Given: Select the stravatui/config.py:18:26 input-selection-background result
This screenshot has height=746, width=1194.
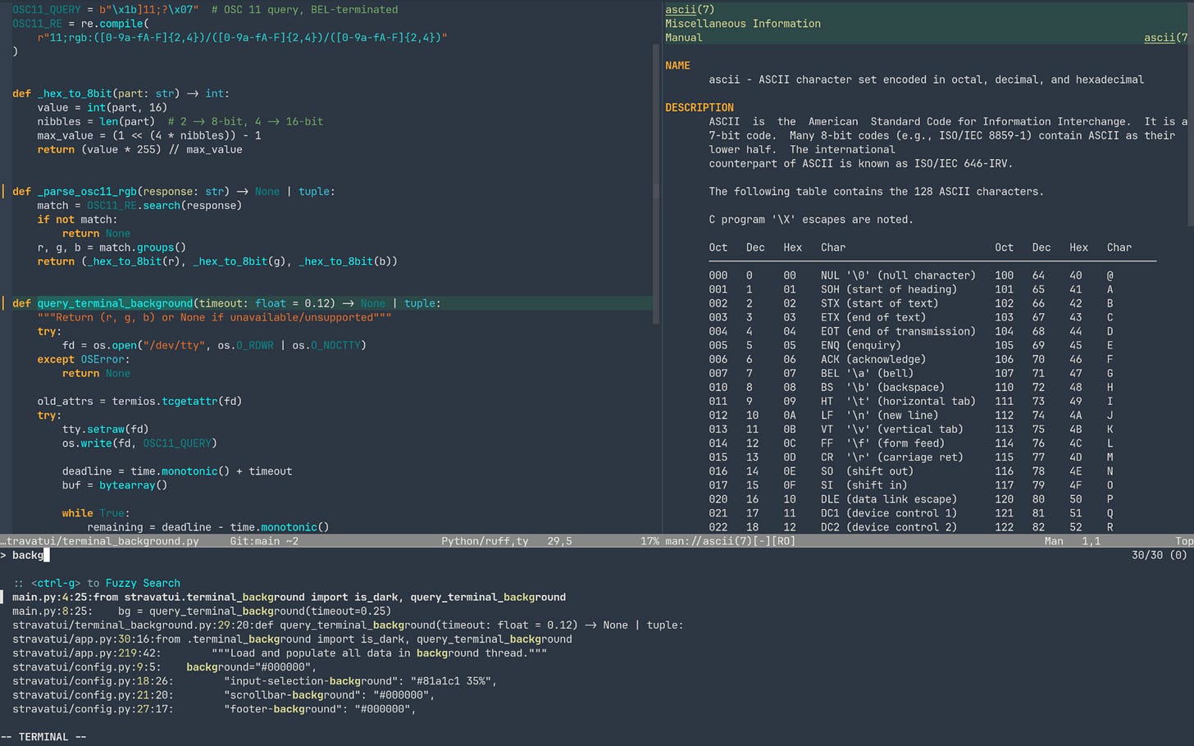Looking at the screenshot, I should (255, 680).
